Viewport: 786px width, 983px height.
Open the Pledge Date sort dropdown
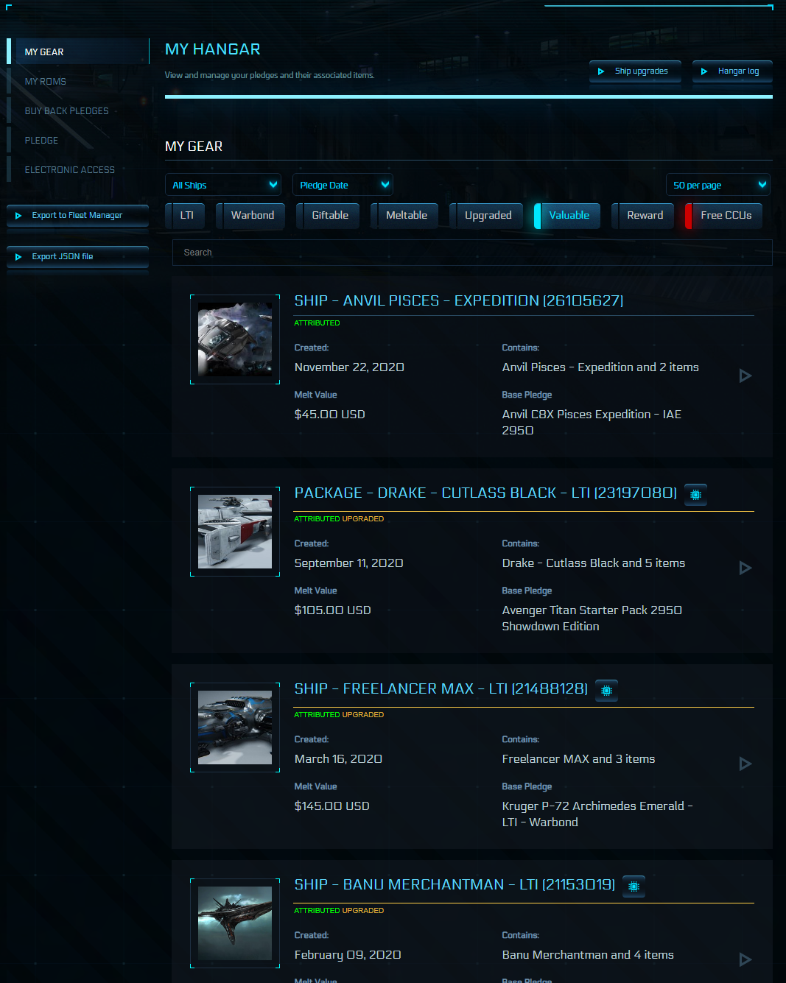click(x=343, y=185)
